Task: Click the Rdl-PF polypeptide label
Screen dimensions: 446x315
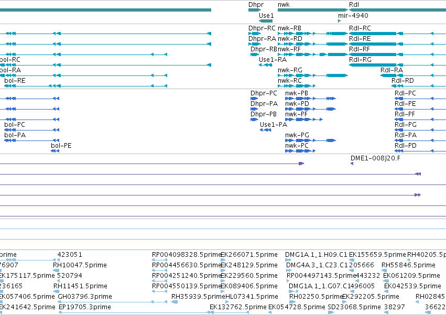Action: coord(405,114)
